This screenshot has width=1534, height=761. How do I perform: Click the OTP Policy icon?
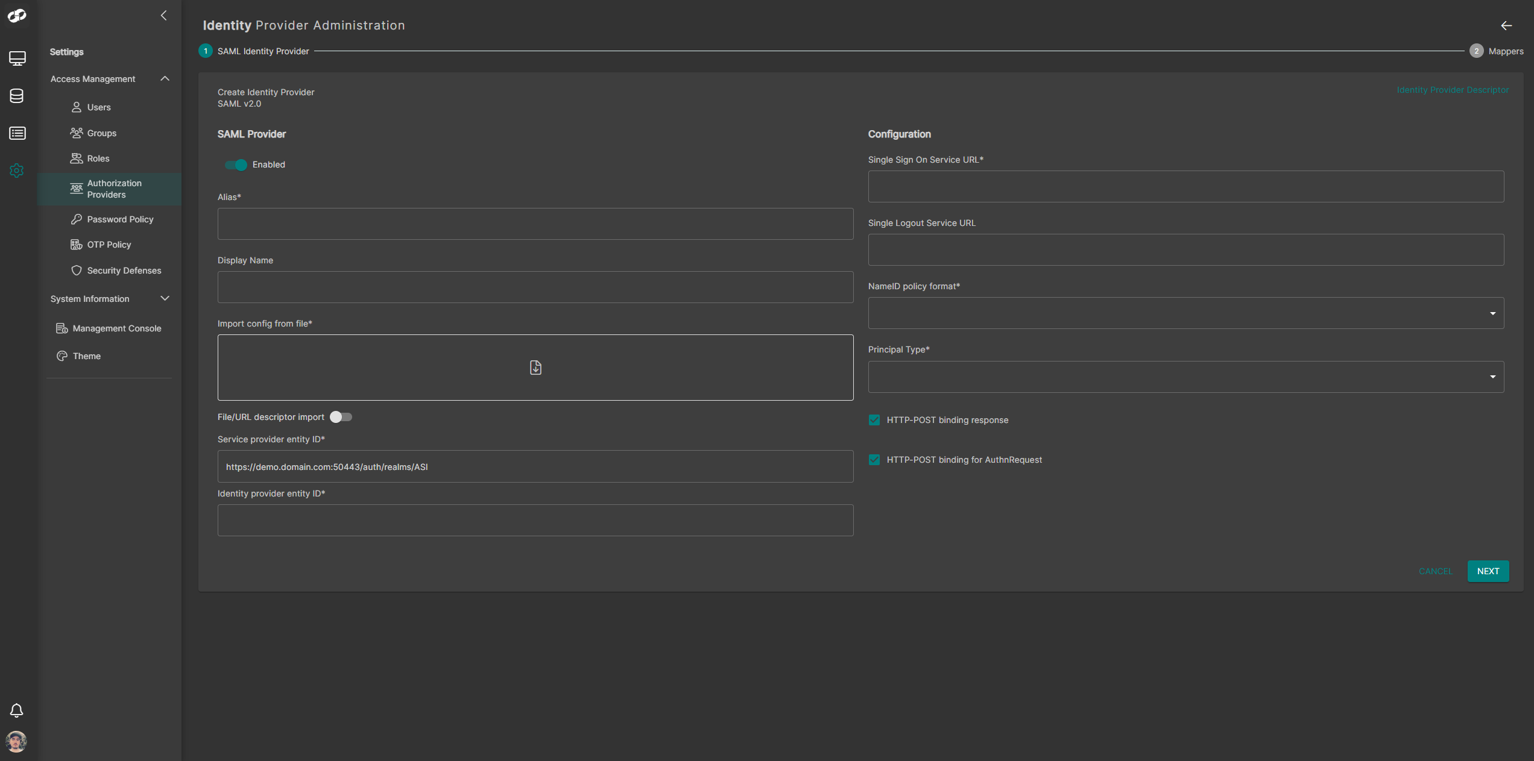click(x=77, y=245)
